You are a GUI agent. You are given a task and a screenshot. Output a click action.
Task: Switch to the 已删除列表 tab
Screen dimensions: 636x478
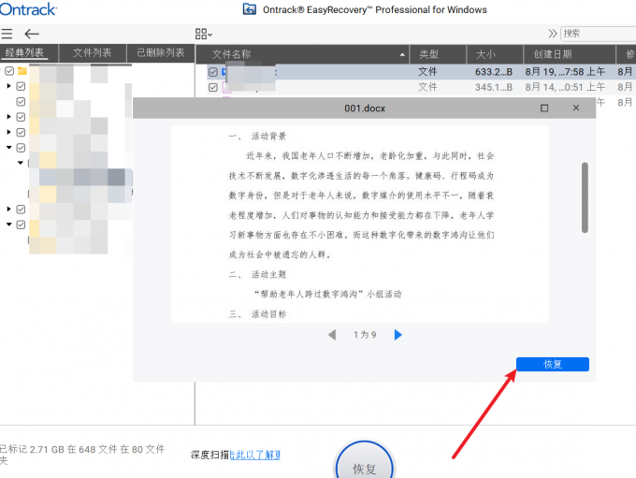click(161, 52)
